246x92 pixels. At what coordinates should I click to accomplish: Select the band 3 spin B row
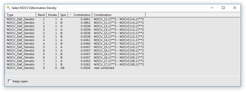click(122, 37)
